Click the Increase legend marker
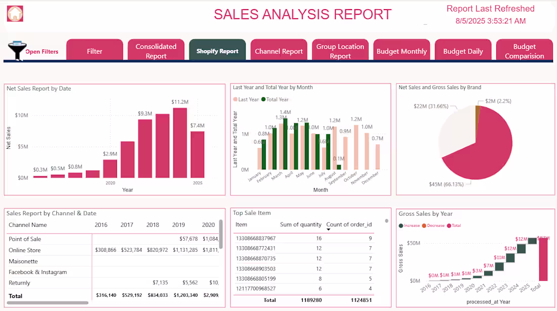Image resolution: width=557 pixels, height=311 pixels. [x=401, y=226]
